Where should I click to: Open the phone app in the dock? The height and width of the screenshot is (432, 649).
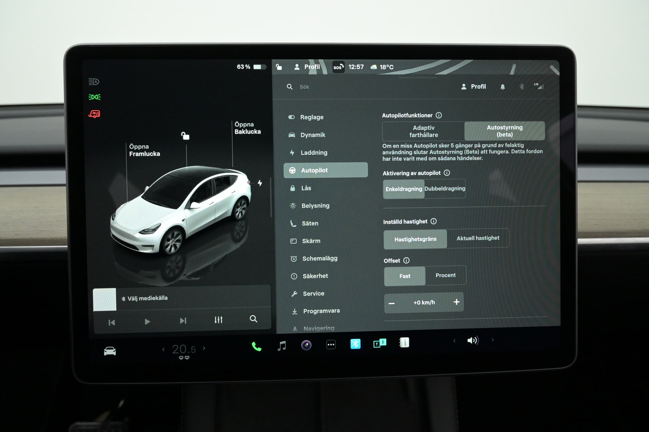(x=256, y=346)
